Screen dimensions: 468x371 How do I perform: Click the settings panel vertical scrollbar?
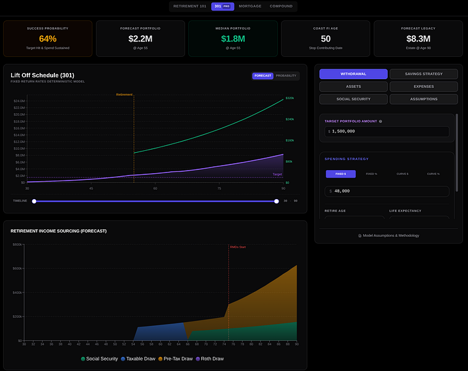[x=456, y=152]
